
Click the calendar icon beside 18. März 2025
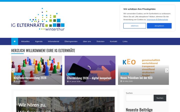[121, 81]
